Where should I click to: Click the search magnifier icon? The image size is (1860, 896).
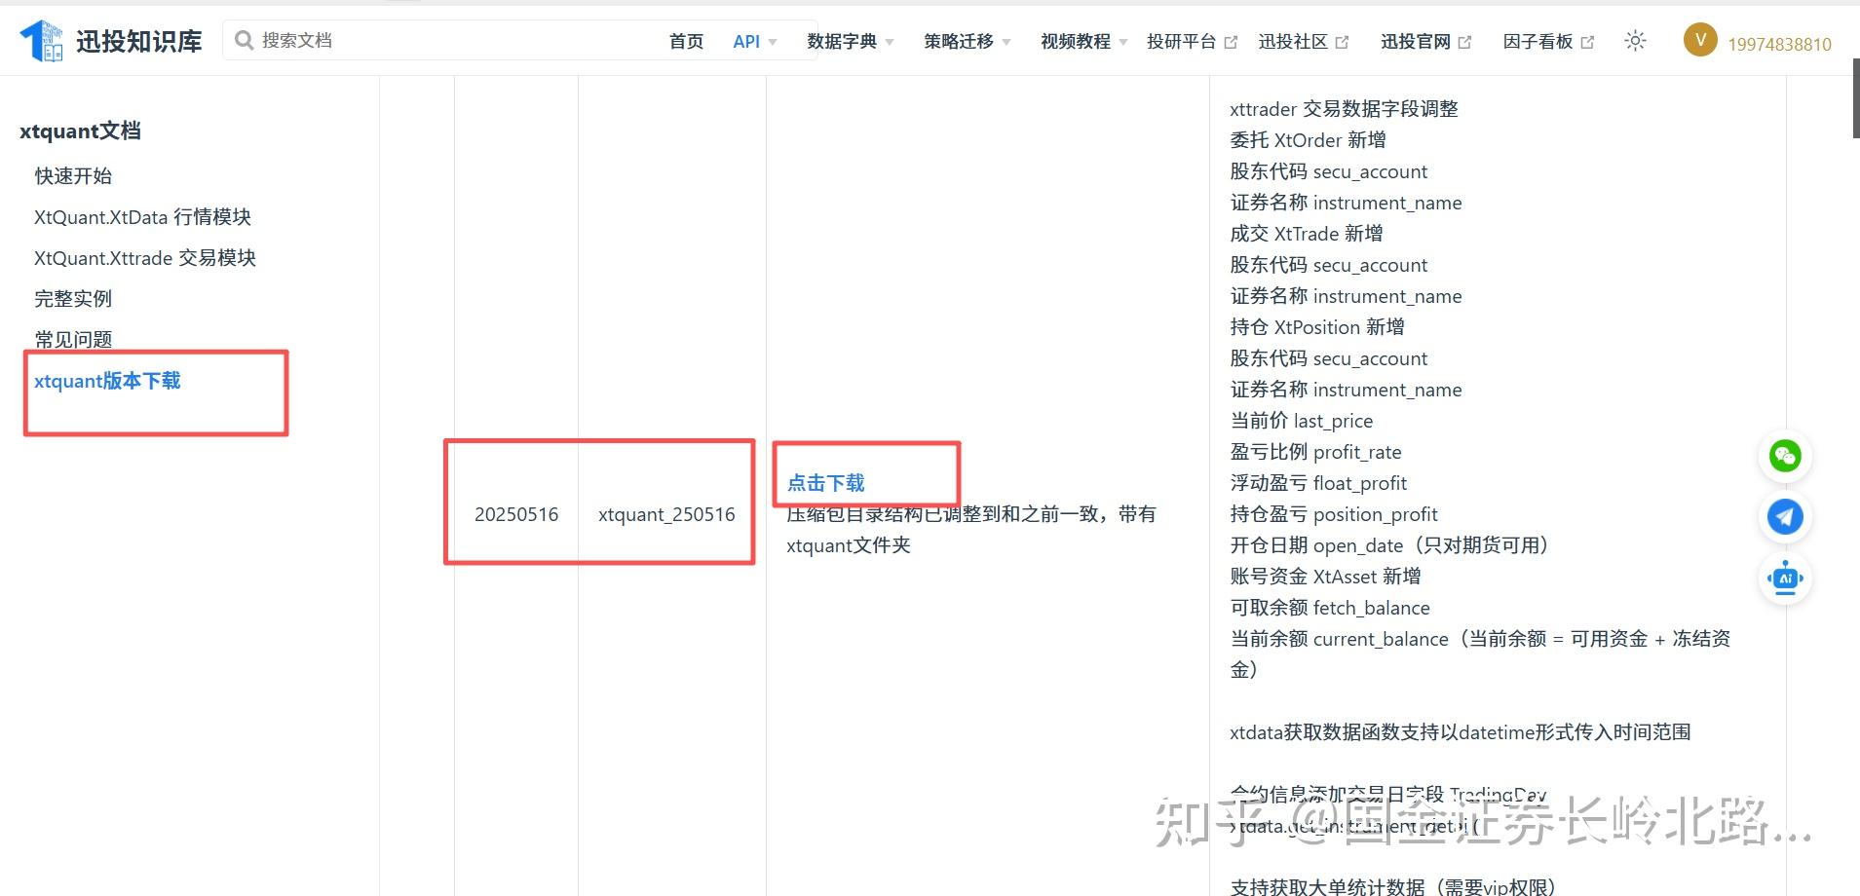(244, 39)
